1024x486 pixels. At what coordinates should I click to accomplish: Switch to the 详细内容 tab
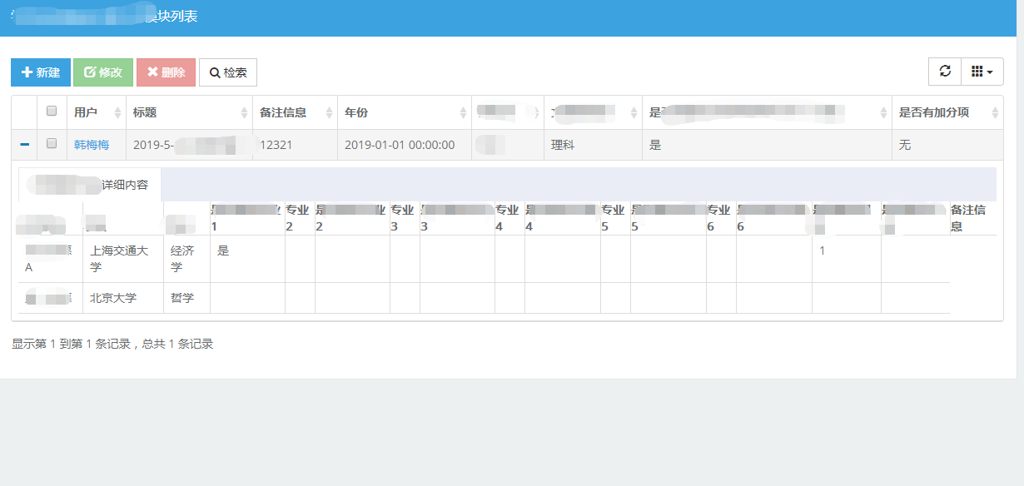coord(125,184)
